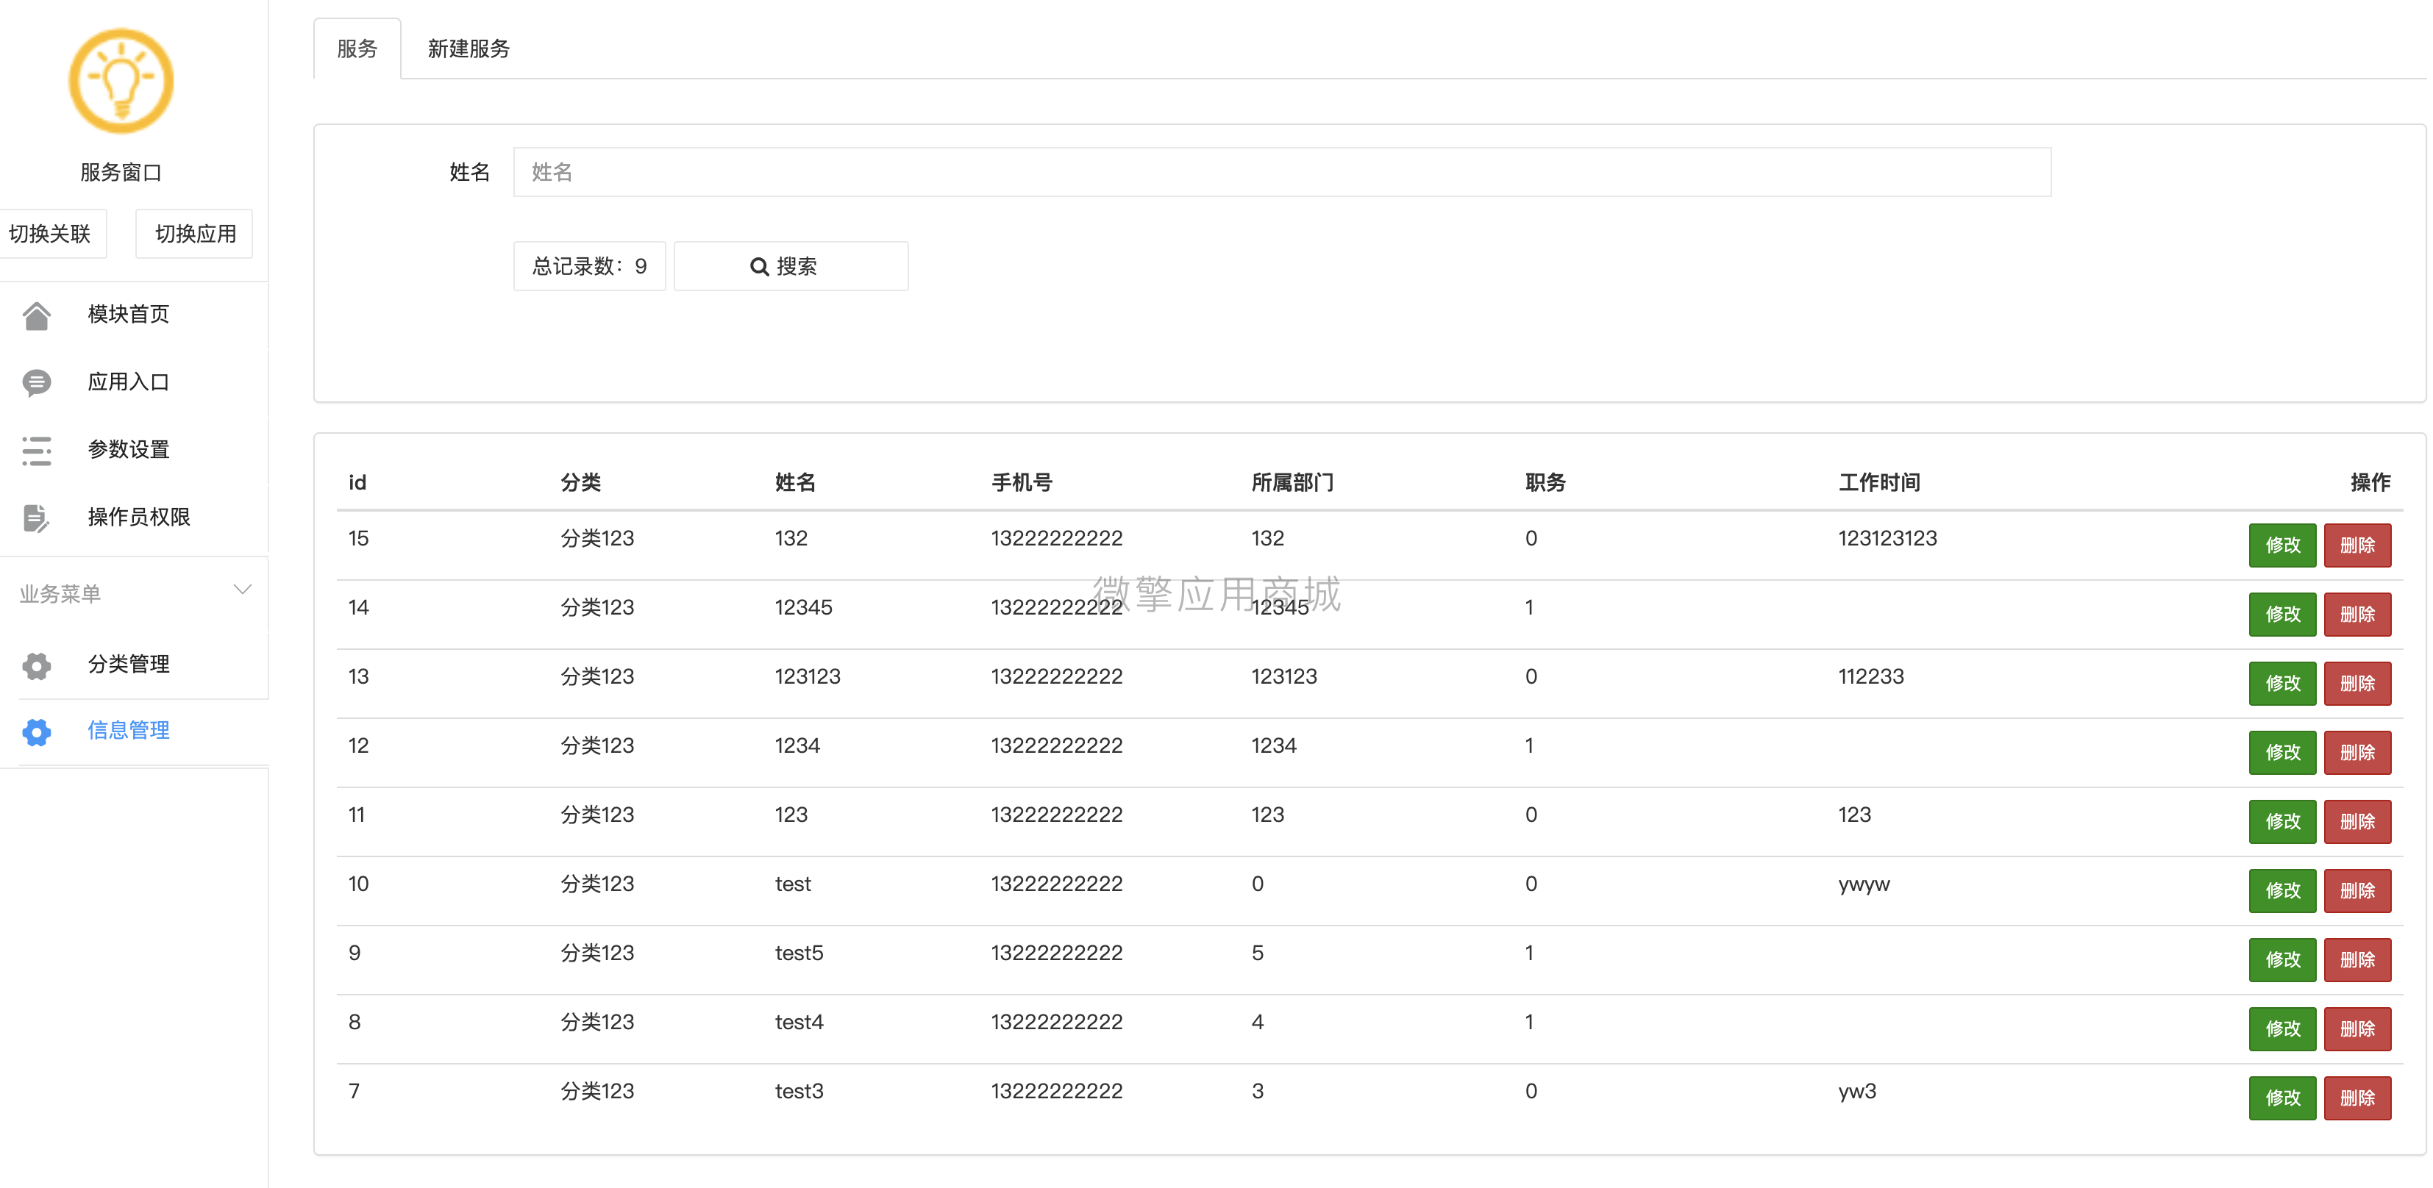2433x1188 pixels.
Task: Click the name cell 12345
Action: click(803, 607)
